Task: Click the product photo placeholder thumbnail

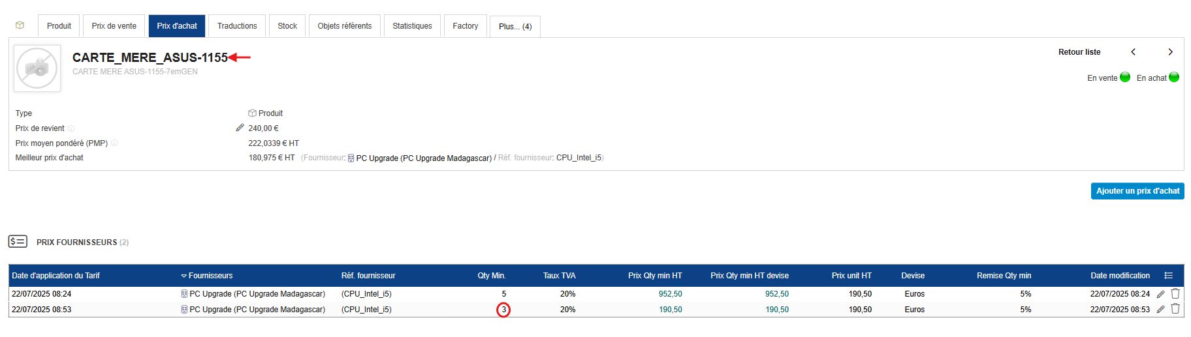Action: [37, 68]
